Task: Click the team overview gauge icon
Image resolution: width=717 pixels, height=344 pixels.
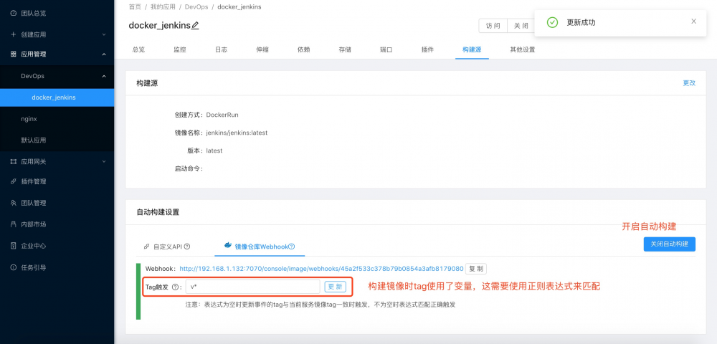Action: (x=13, y=13)
